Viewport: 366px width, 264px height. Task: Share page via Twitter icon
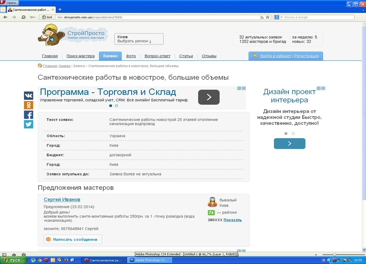coord(29,124)
